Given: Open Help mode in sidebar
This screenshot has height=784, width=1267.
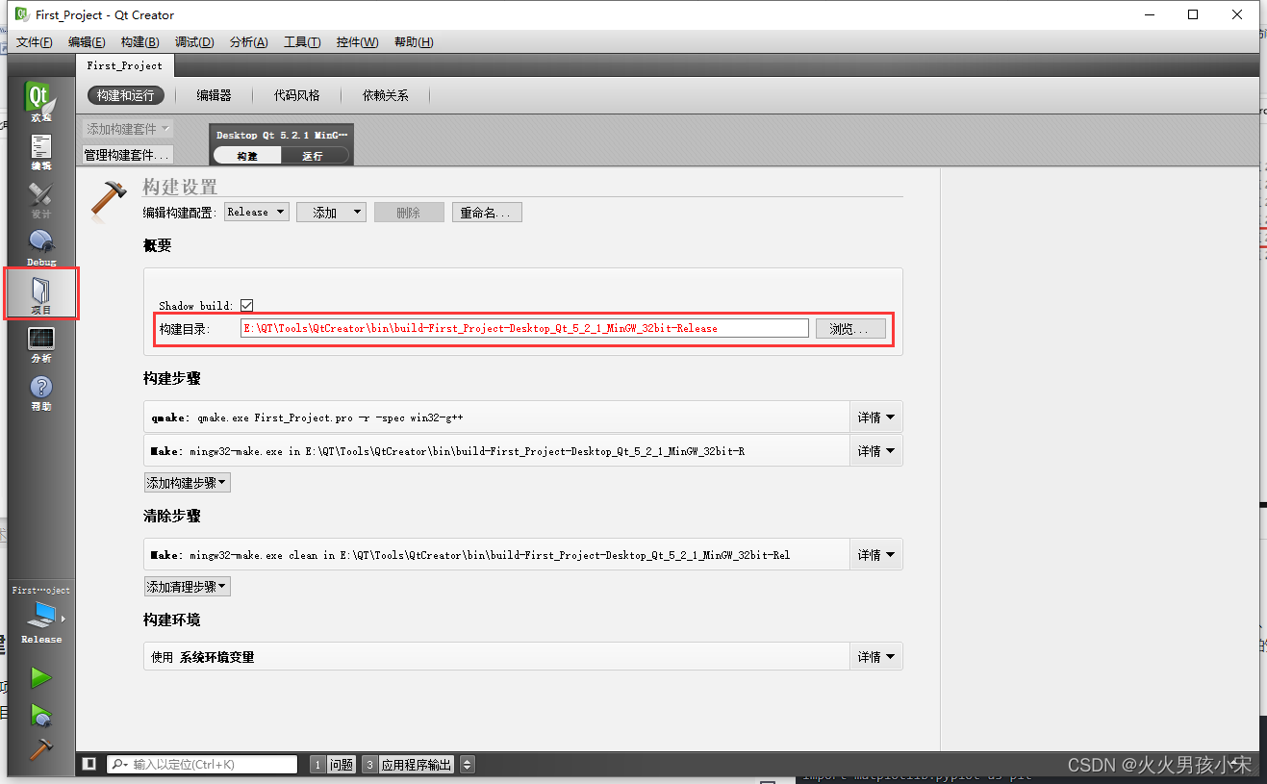Looking at the screenshot, I should (x=40, y=392).
